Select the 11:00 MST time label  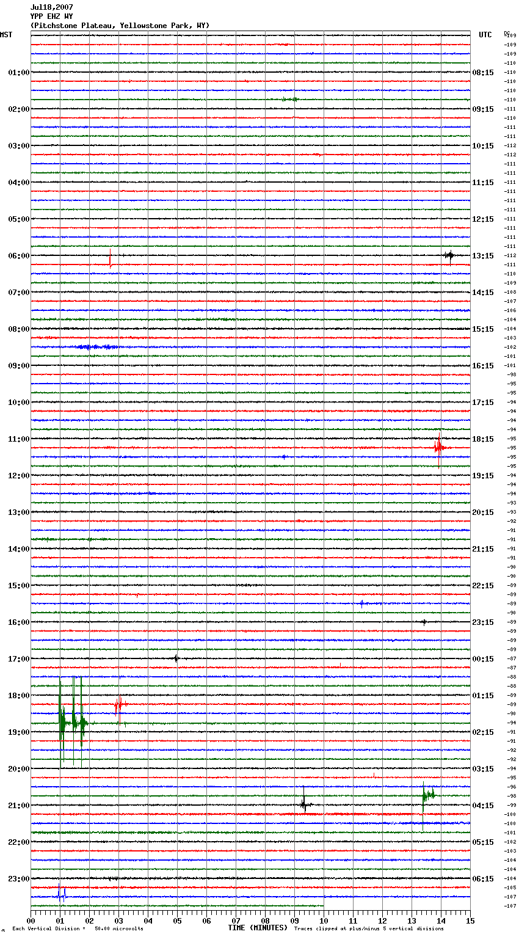click(19, 439)
